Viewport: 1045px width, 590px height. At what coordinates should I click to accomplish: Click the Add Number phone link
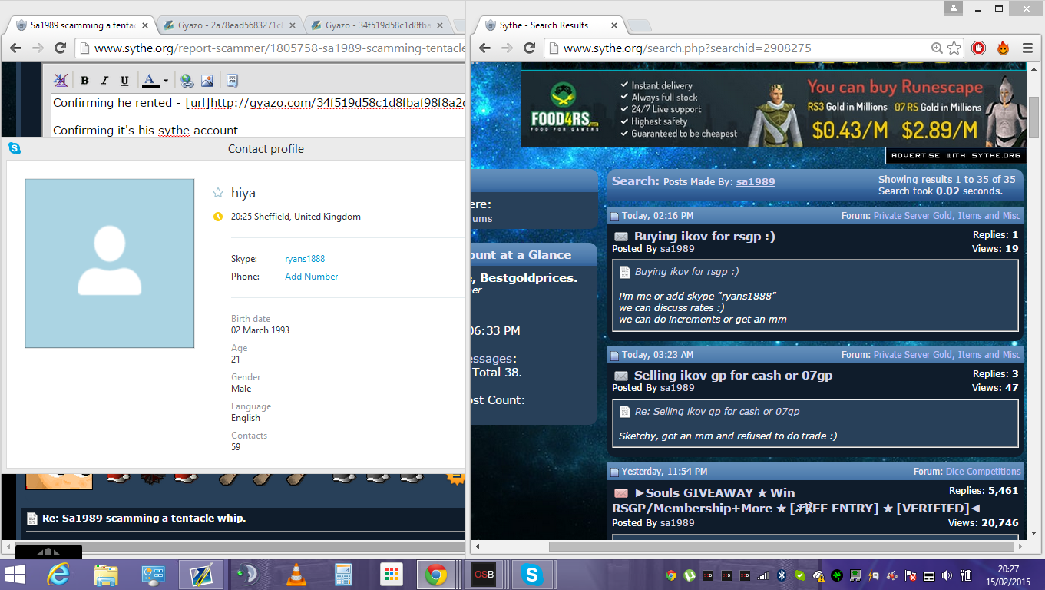coord(311,277)
